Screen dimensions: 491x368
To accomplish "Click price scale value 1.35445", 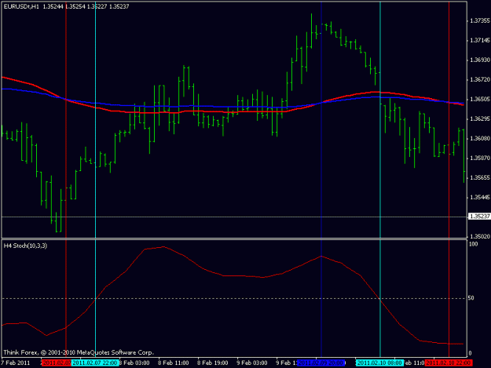I will [480, 198].
